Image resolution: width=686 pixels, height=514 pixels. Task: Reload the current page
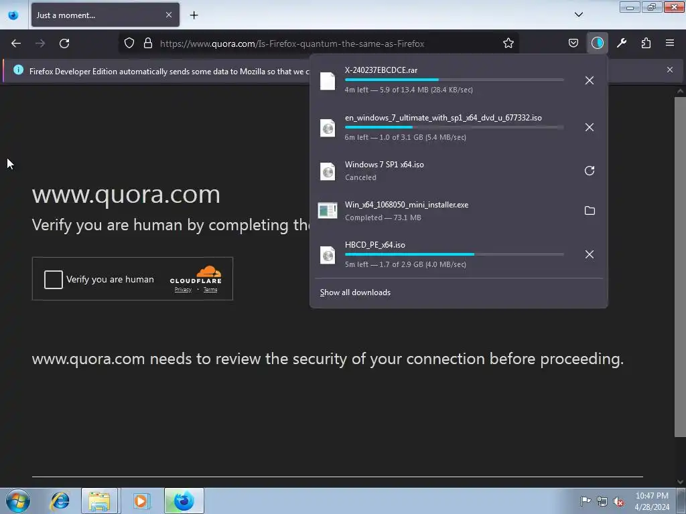coord(64,44)
